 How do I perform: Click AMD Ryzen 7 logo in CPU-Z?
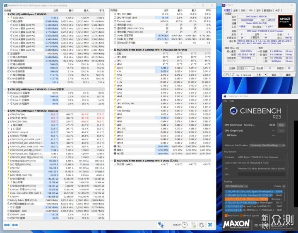[285, 22]
